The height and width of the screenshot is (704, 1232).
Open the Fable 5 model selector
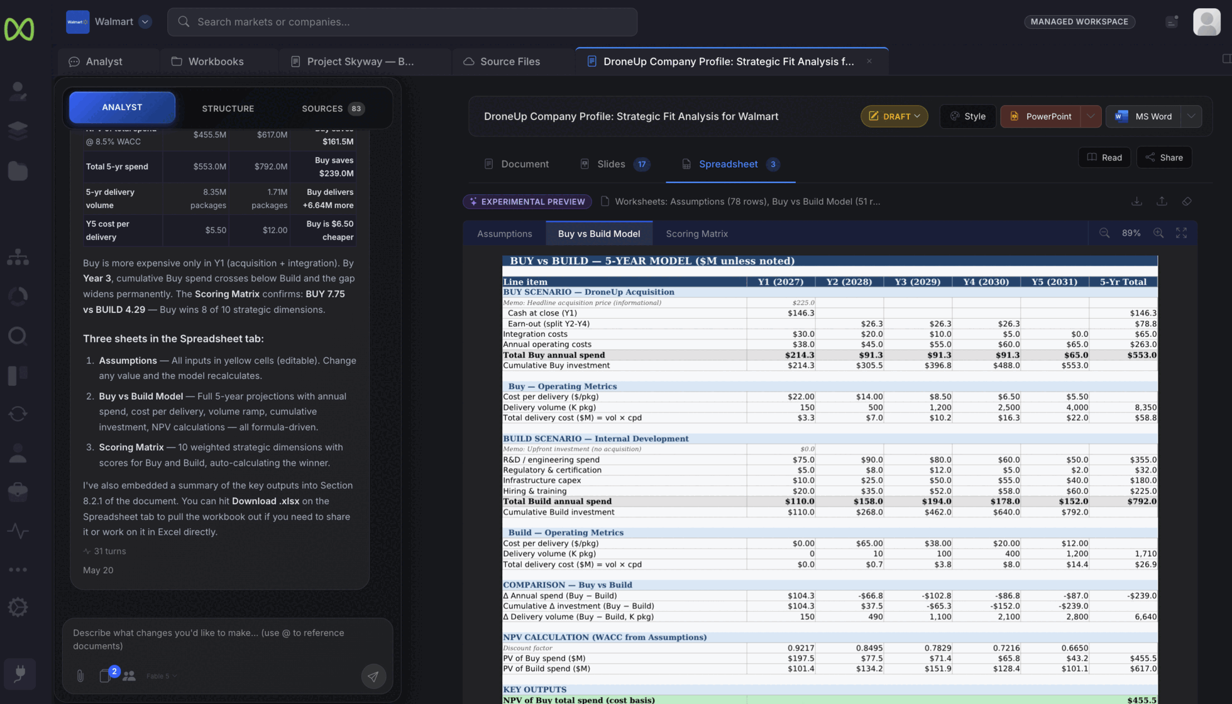162,676
